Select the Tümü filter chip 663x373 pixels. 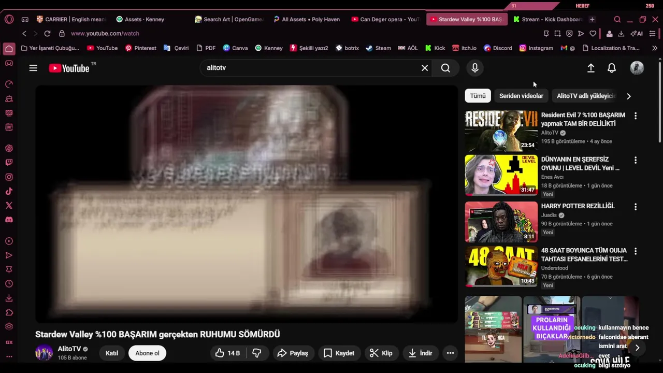[x=478, y=96]
